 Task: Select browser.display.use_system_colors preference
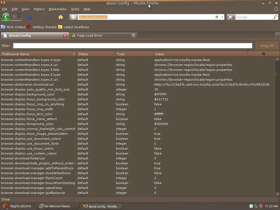(138, 153)
